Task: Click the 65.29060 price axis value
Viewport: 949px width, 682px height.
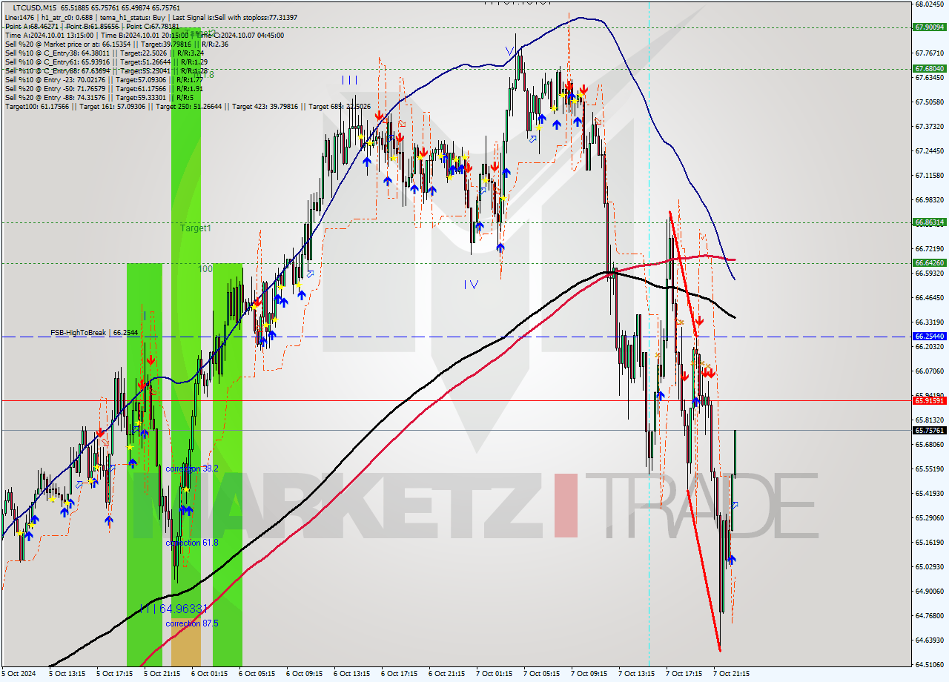Action: (929, 518)
